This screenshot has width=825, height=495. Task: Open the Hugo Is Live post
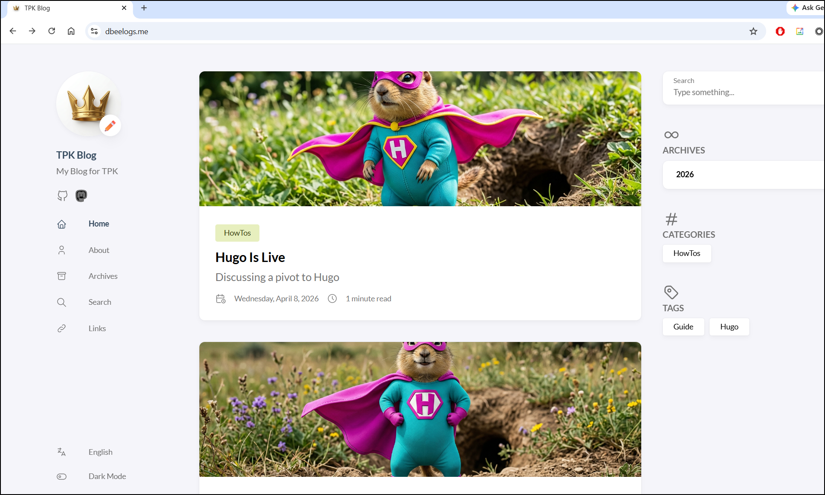250,257
